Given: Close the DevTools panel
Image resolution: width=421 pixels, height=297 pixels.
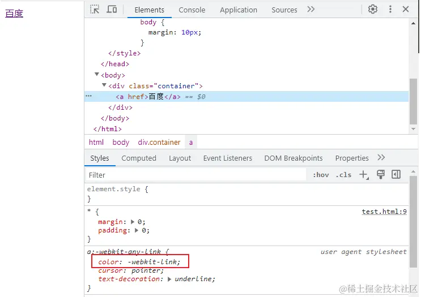Looking at the screenshot, I should tap(406, 10).
